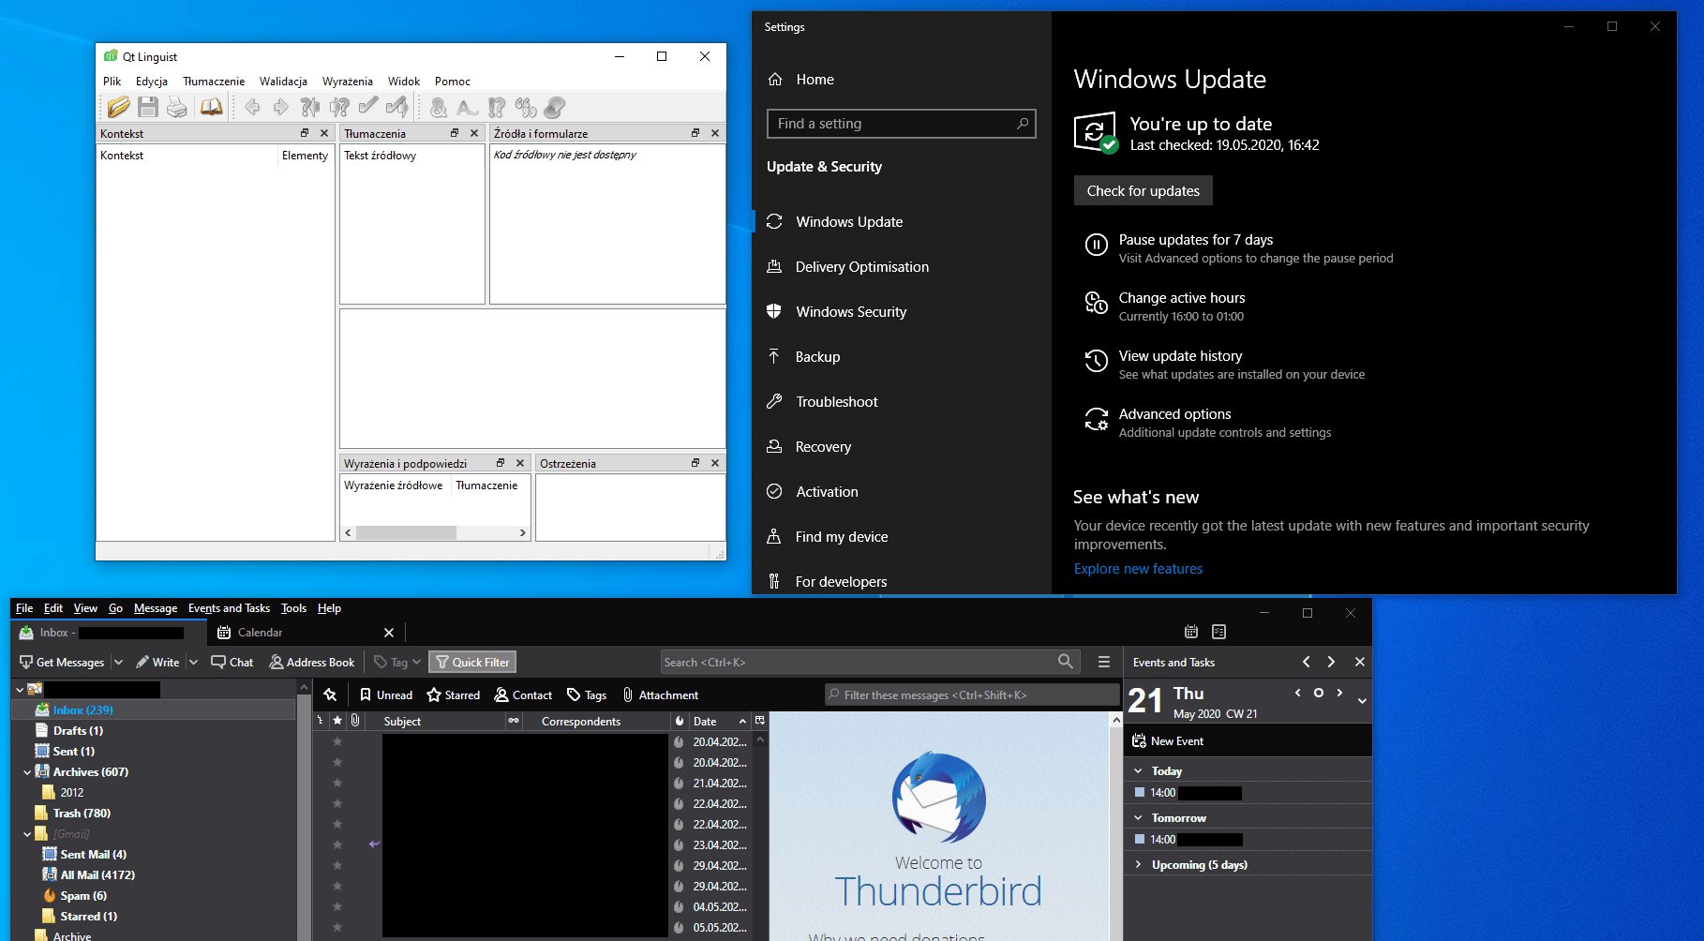Float the Kontekst dock panel
This screenshot has height=941, width=1704.
[x=305, y=133]
